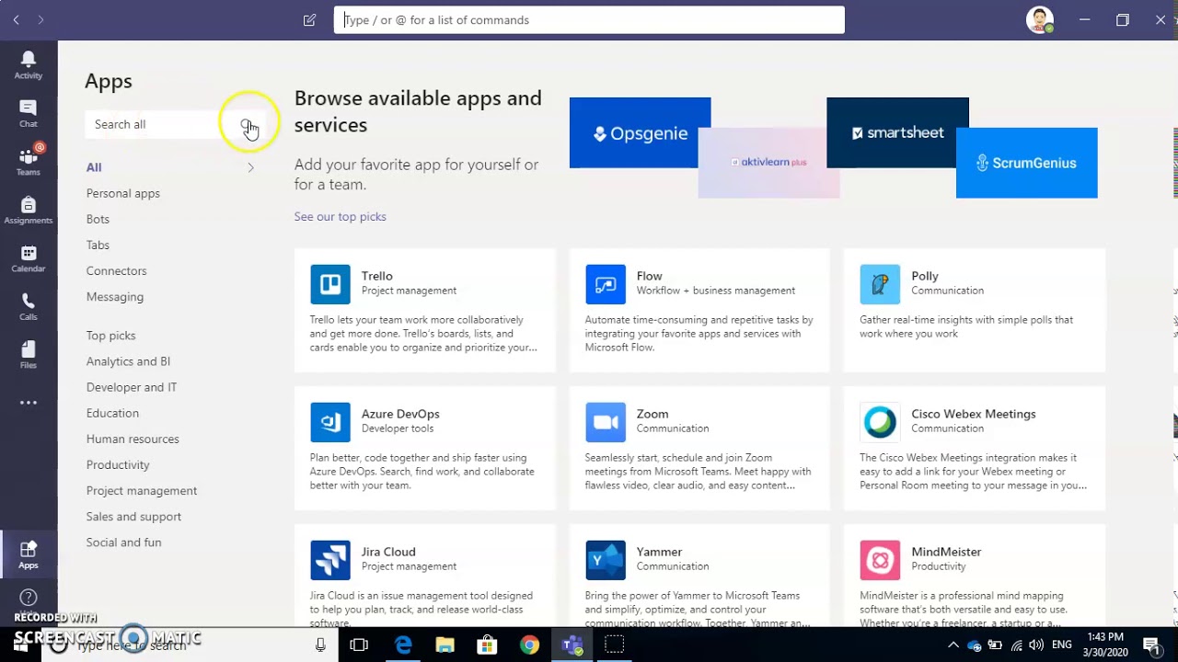Open Google Chrome from the taskbar

[529, 645]
